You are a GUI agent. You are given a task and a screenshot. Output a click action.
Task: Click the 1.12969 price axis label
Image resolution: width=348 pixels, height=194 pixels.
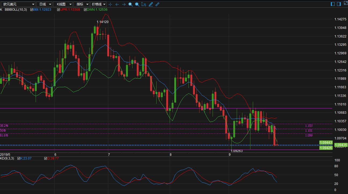[x=340, y=53]
